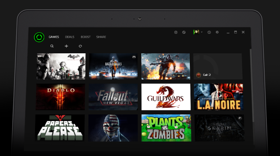Click the corner badge icon on Skyrim
This screenshot has height=156, width=280.
click(240, 118)
